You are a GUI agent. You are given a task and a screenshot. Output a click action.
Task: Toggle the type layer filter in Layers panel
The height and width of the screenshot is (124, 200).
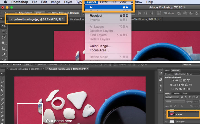[x=190, y=97]
